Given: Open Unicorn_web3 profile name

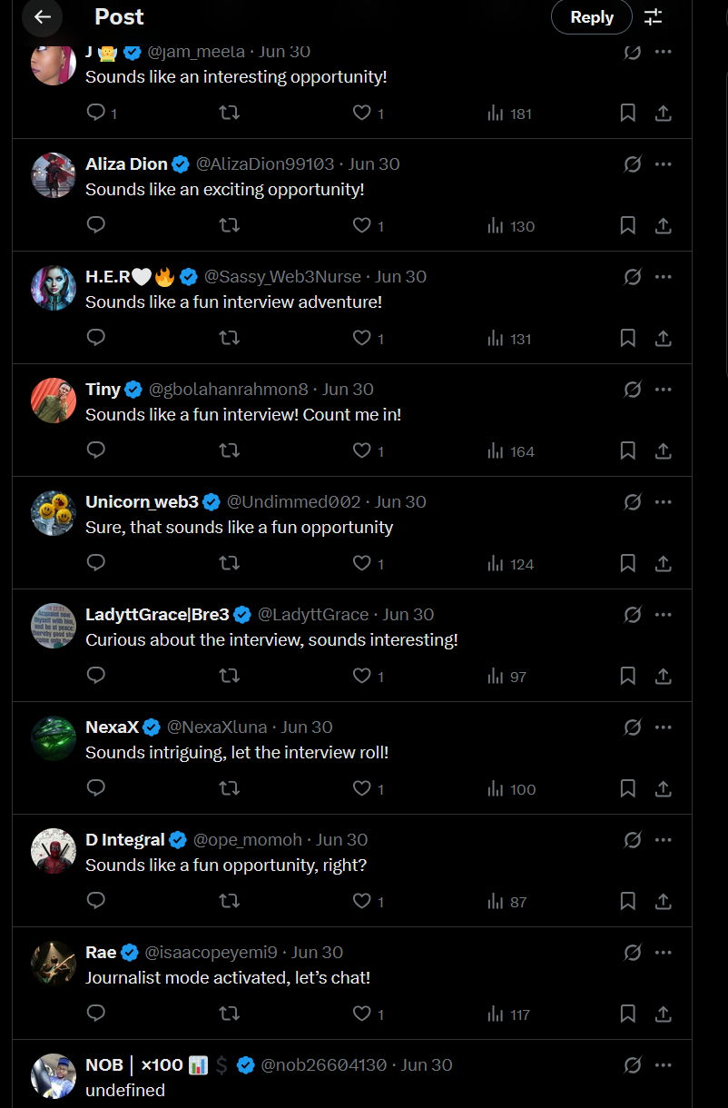Looking at the screenshot, I should tap(142, 501).
